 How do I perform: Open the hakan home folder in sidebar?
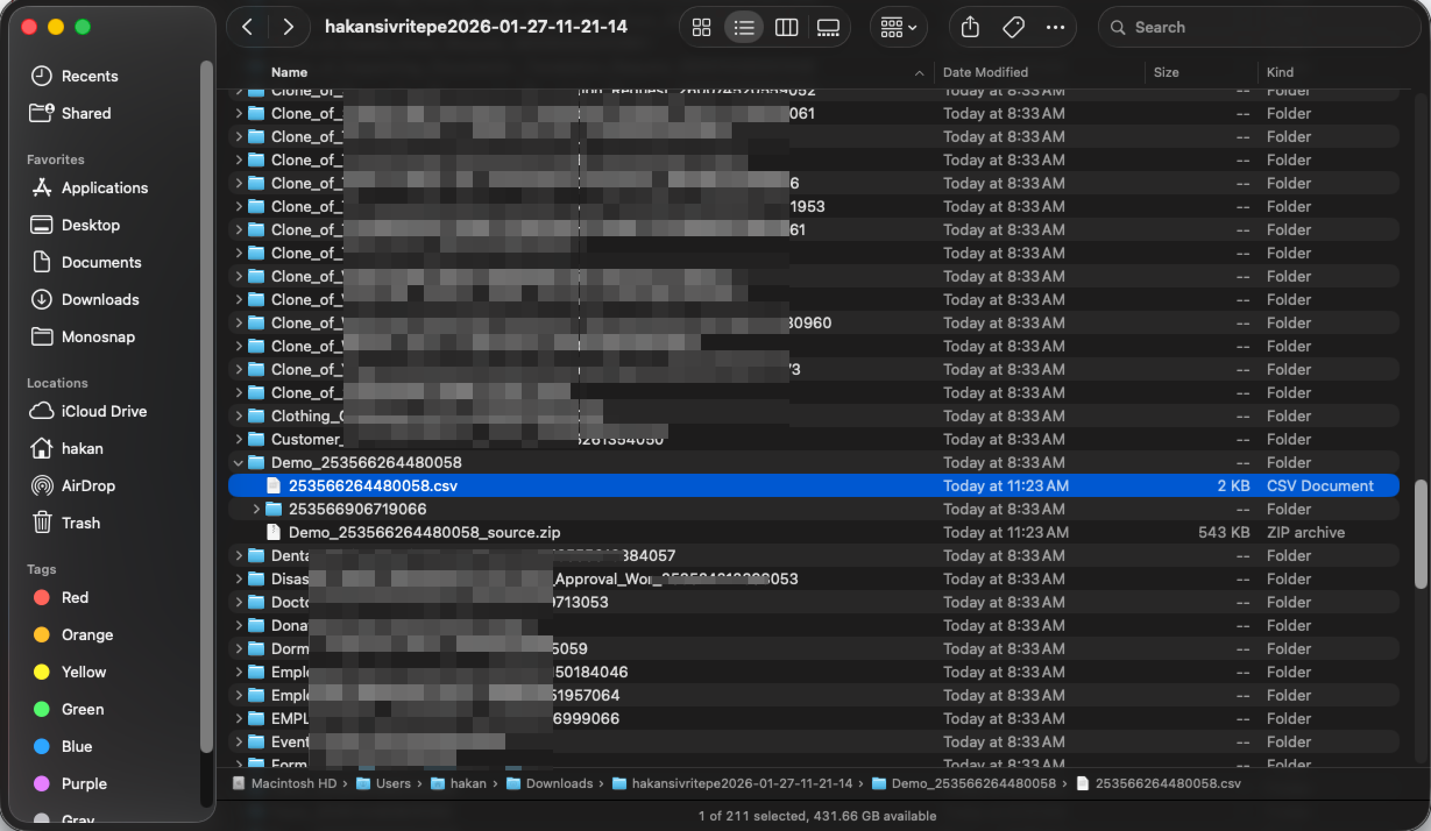[x=66, y=448]
